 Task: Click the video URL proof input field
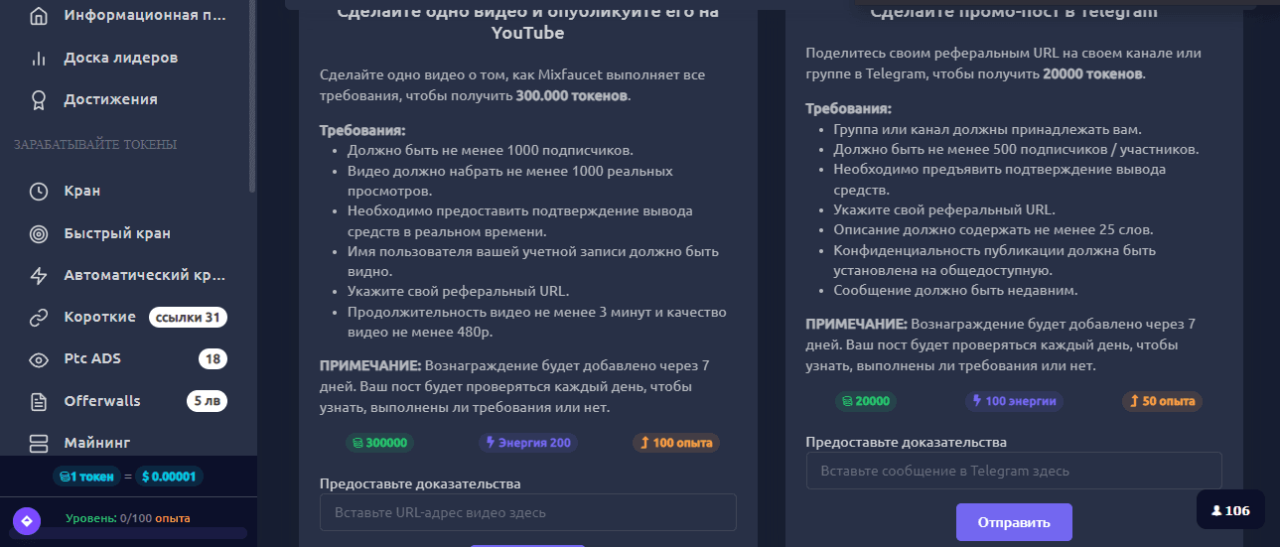click(527, 512)
